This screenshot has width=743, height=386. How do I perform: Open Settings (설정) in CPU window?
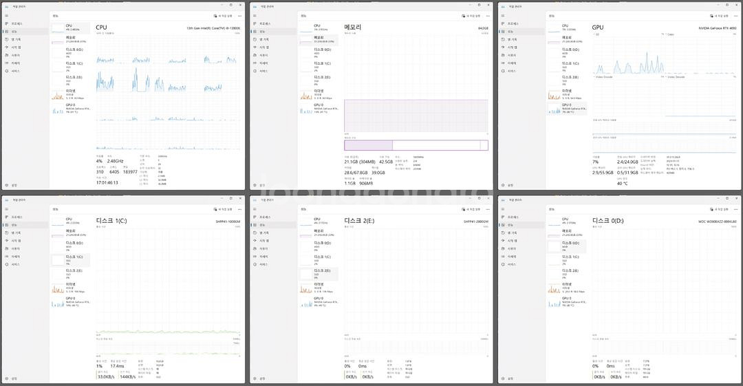[25, 185]
